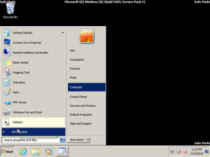Open Help and Support

81,124
